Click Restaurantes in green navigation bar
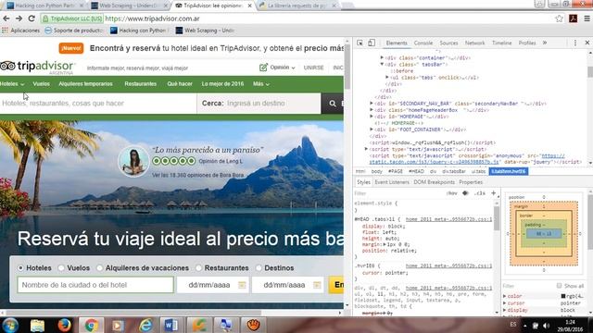 [140, 84]
